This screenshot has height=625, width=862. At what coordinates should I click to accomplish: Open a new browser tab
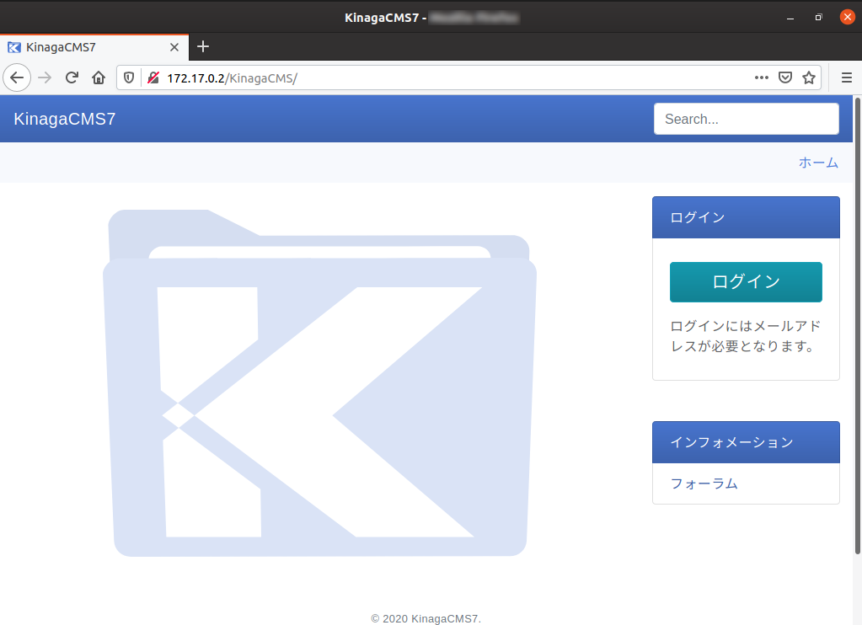[203, 47]
